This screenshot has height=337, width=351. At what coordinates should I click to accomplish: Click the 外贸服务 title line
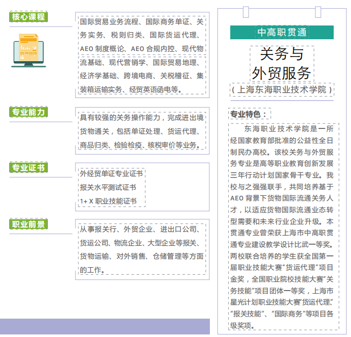[x=282, y=73]
